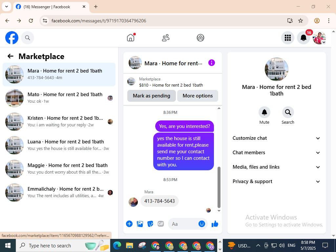Open Kristen conversation in list
336x252 pixels.
pyautogui.click(x=59, y=121)
